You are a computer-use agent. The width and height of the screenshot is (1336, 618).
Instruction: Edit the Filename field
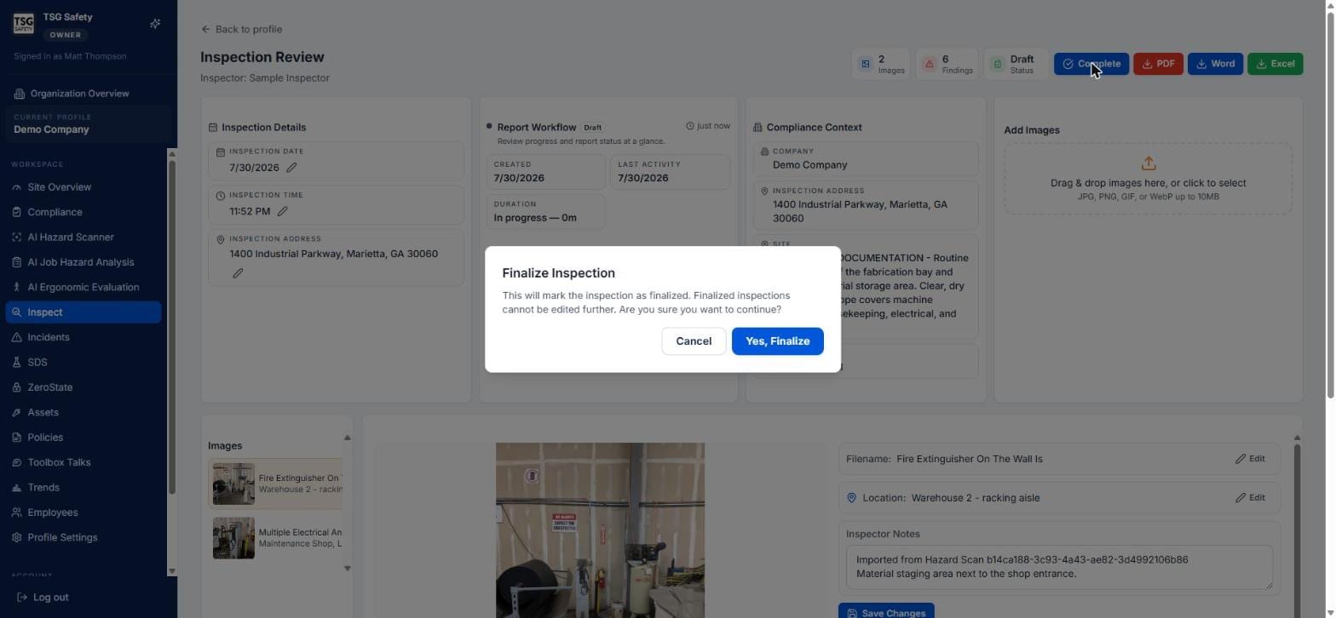pos(1250,459)
